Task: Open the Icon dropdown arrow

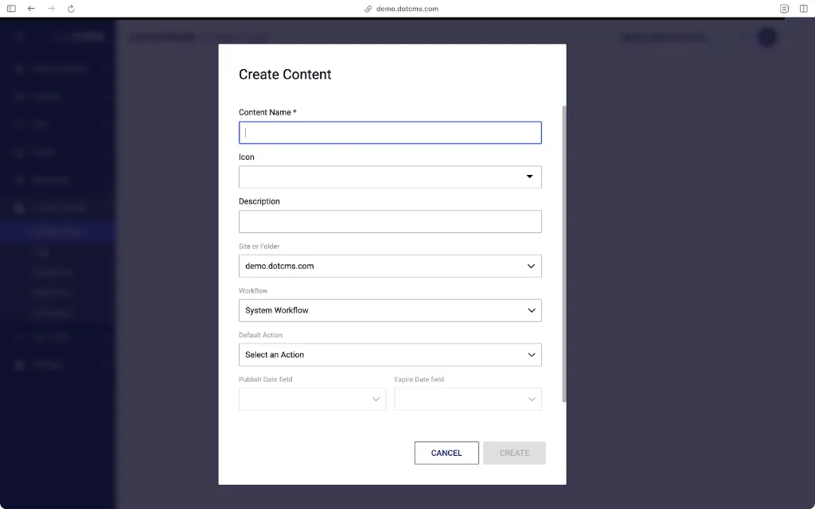Action: pyautogui.click(x=529, y=177)
